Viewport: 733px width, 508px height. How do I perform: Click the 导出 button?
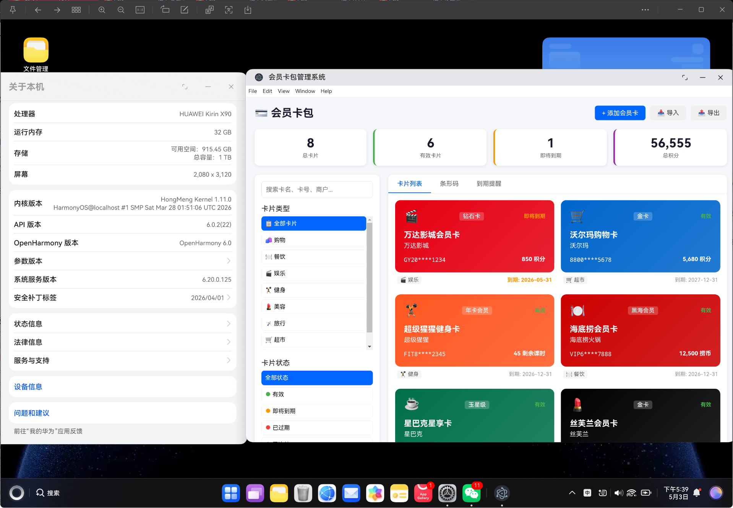click(709, 113)
